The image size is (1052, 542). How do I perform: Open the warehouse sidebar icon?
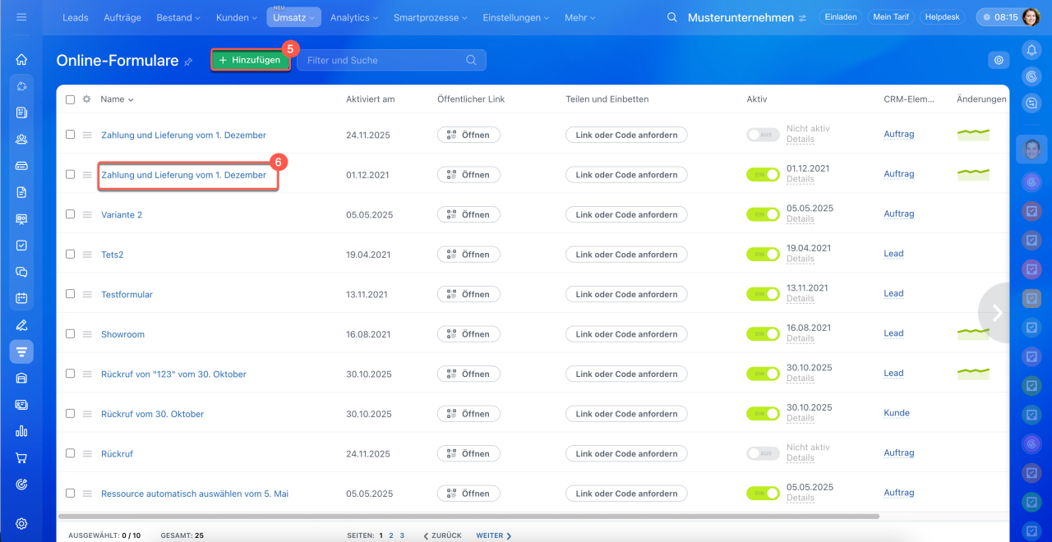(x=21, y=378)
